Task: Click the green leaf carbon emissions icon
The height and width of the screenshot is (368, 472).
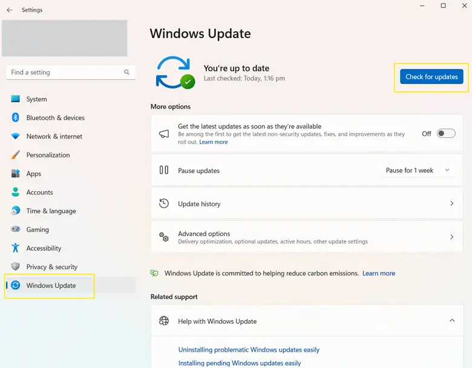Action: point(154,273)
